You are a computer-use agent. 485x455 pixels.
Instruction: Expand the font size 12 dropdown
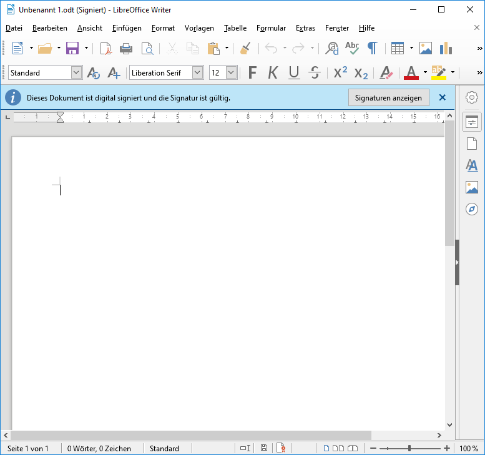(231, 72)
